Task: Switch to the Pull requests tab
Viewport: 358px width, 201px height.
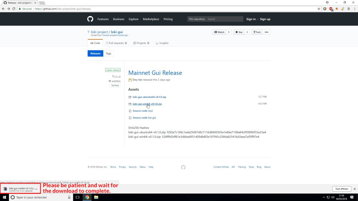Action: click(116, 43)
